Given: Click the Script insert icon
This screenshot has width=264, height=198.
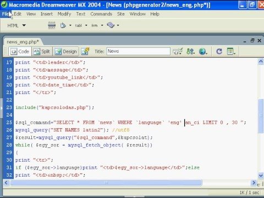Looking at the screenshot, I should pyautogui.click(x=111, y=25).
